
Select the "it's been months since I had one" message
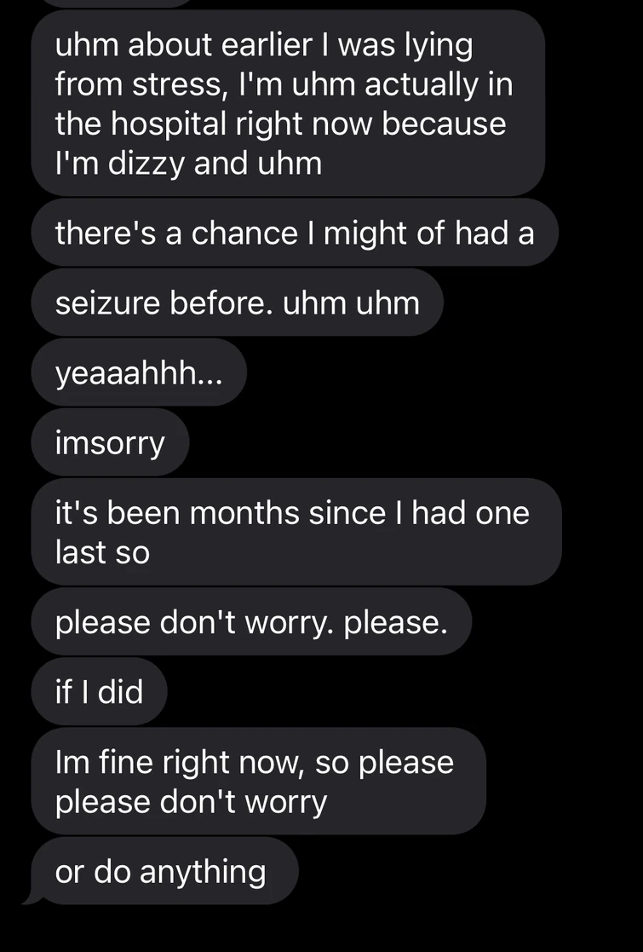(296, 532)
